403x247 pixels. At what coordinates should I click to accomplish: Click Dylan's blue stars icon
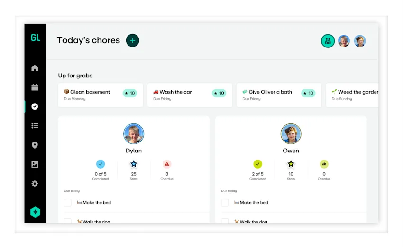pos(134,164)
